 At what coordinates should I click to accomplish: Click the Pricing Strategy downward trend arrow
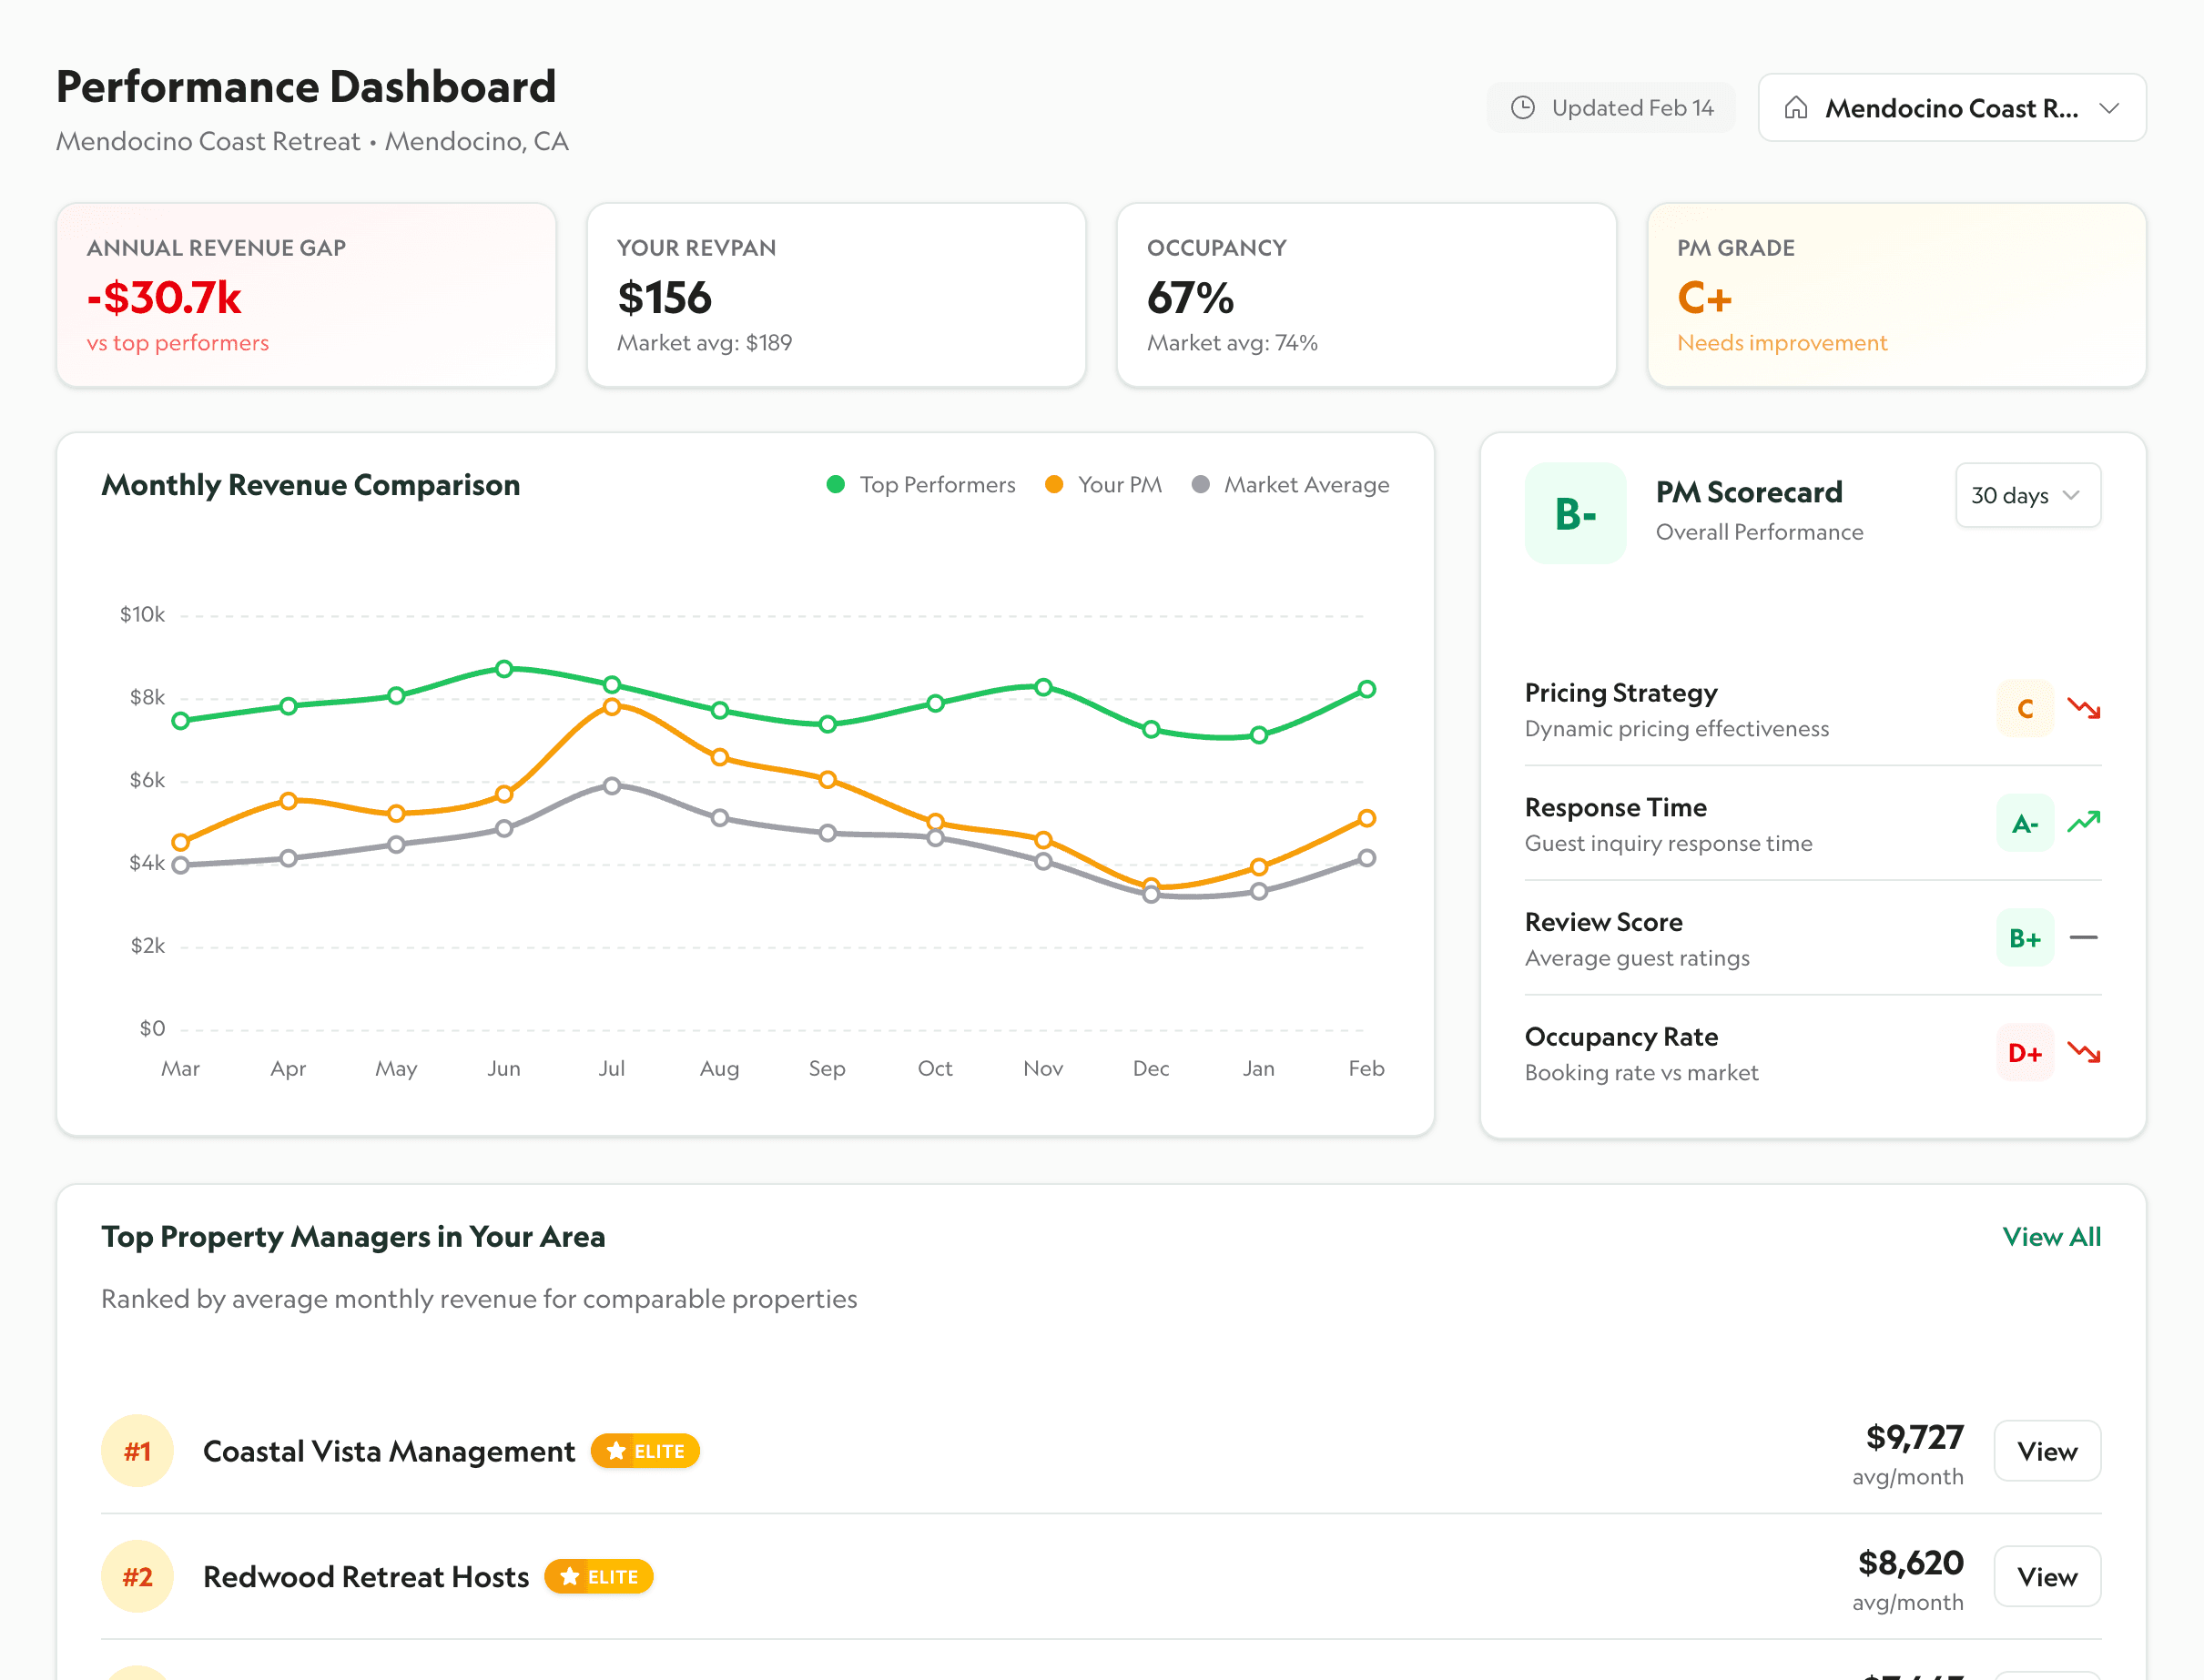(2084, 709)
